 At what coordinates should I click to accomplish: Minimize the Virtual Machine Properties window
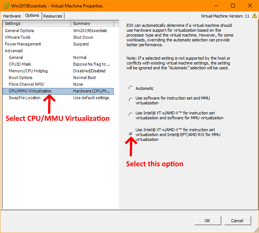(216, 6)
